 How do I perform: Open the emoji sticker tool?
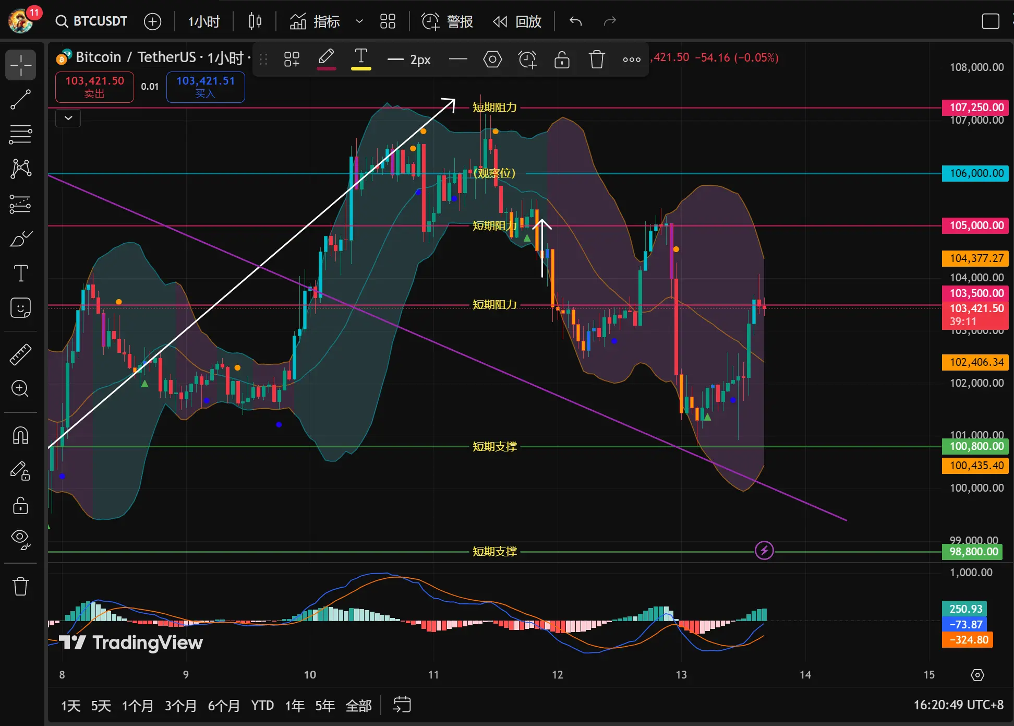click(x=21, y=308)
